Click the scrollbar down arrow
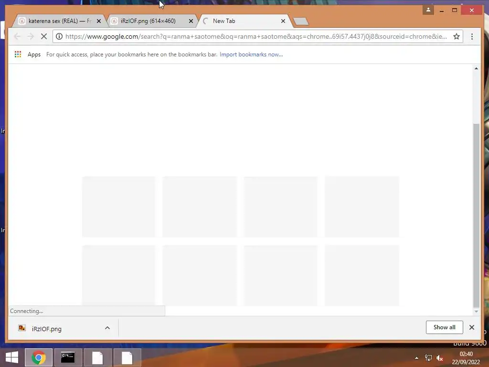This screenshot has width=489, height=367. coord(476,312)
